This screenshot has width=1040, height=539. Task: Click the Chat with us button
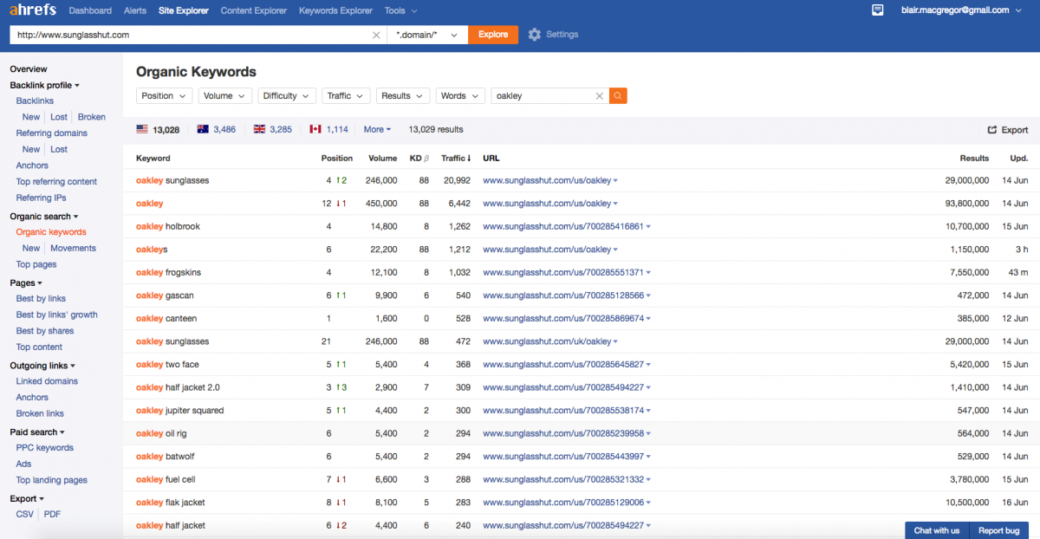[x=937, y=530]
